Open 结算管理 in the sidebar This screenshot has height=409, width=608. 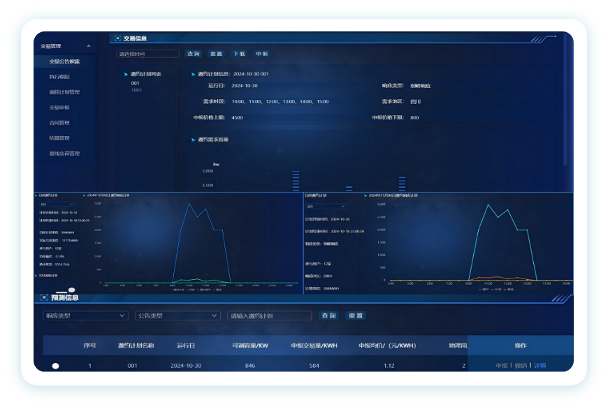pyautogui.click(x=59, y=138)
